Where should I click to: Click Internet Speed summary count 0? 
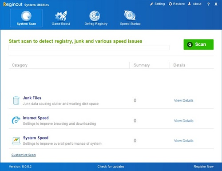pyautogui.click(x=135, y=121)
